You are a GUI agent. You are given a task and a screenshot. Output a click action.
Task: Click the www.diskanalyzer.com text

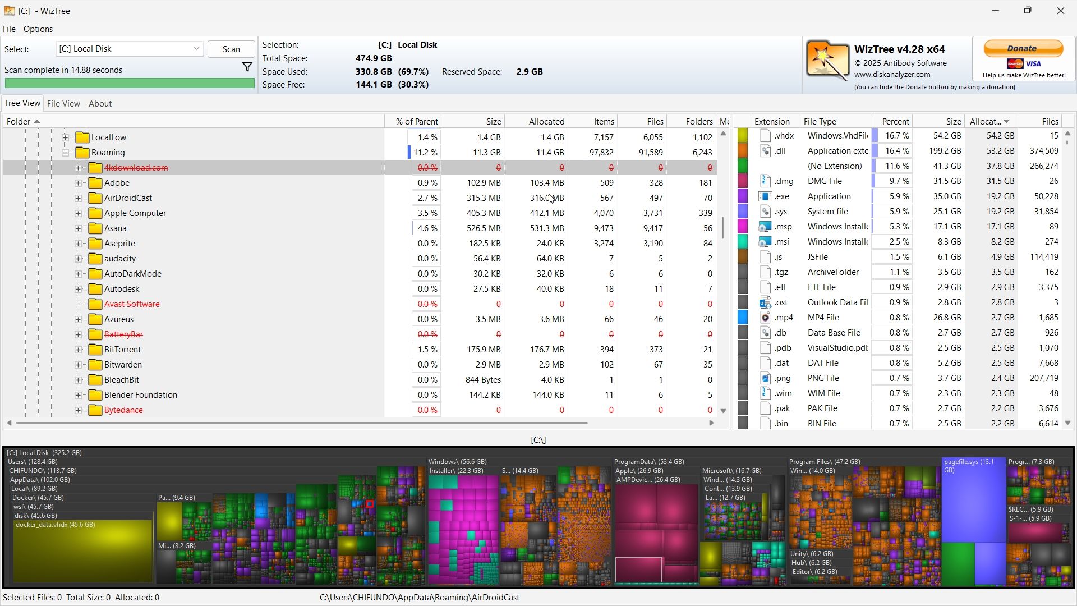892,74
